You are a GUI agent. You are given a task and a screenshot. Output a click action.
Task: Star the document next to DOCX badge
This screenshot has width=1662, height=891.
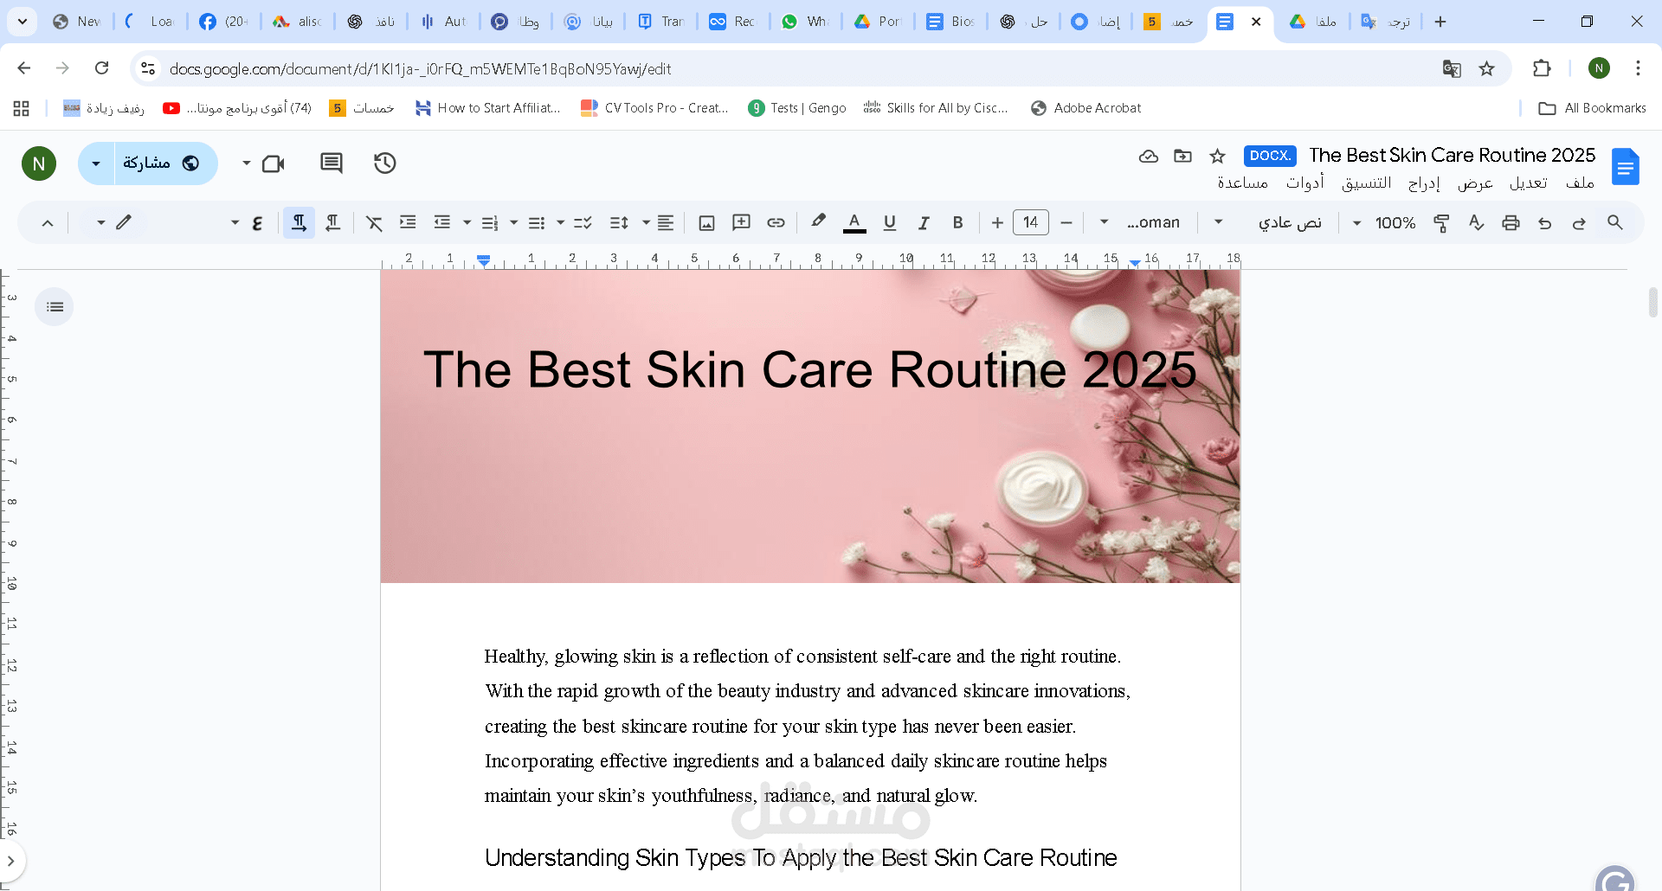(1217, 156)
